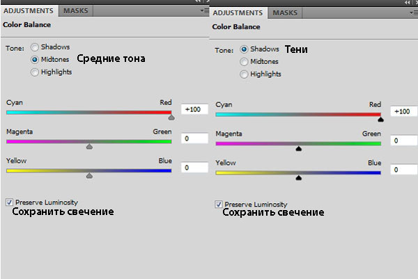Open right panel options menu icon
This screenshot has height=279, width=418.
click(414, 13)
